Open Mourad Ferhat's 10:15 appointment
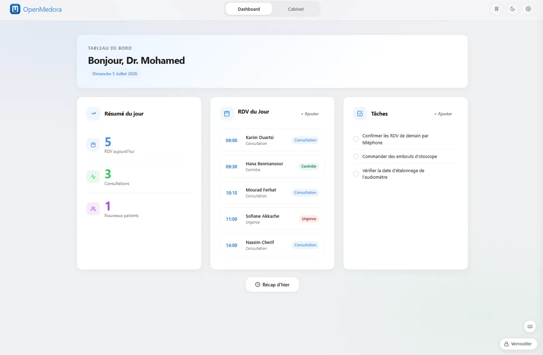 (x=272, y=193)
